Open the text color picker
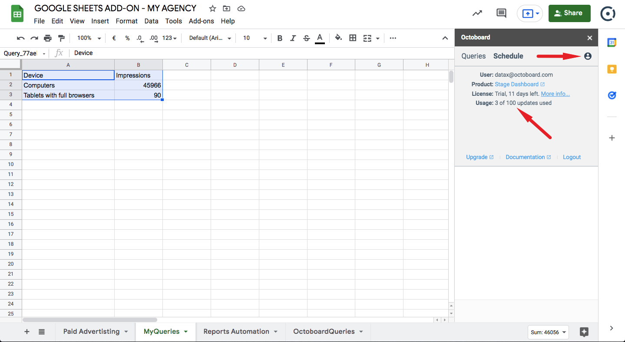 coord(320,38)
